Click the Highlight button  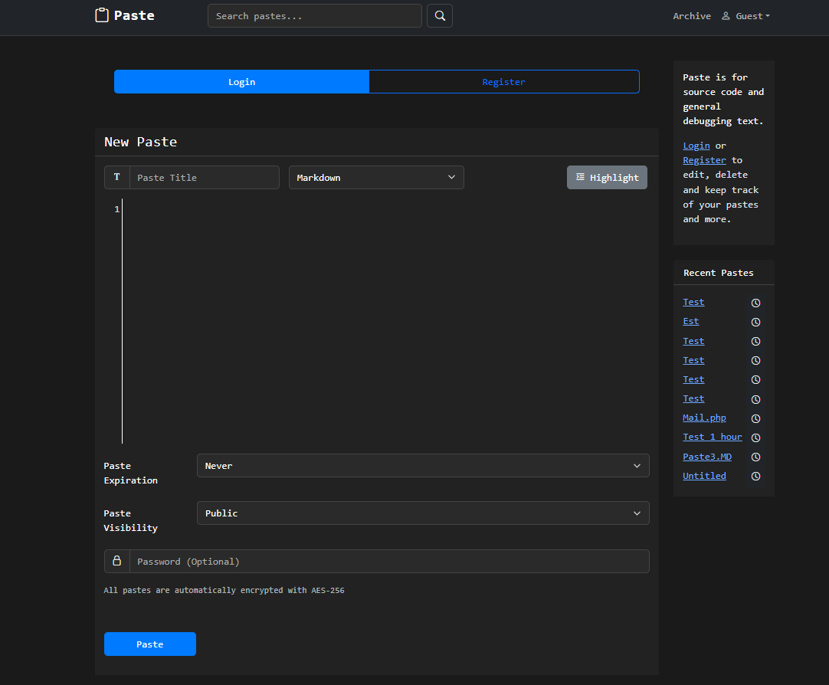pyautogui.click(x=606, y=177)
